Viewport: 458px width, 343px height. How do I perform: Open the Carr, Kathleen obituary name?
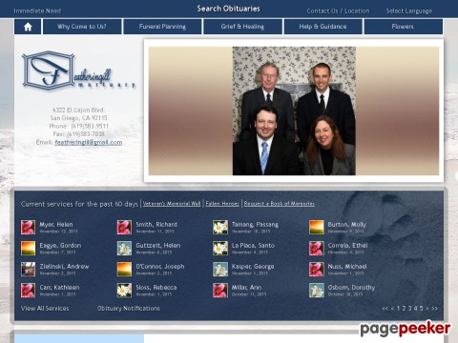[59, 288]
